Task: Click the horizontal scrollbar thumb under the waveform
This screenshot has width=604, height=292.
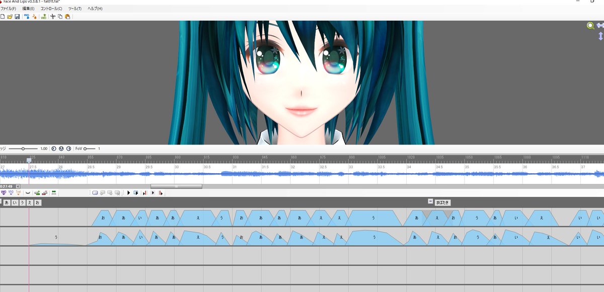Action: 176,186
